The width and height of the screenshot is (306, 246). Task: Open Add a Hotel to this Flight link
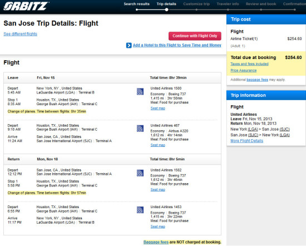177,45
